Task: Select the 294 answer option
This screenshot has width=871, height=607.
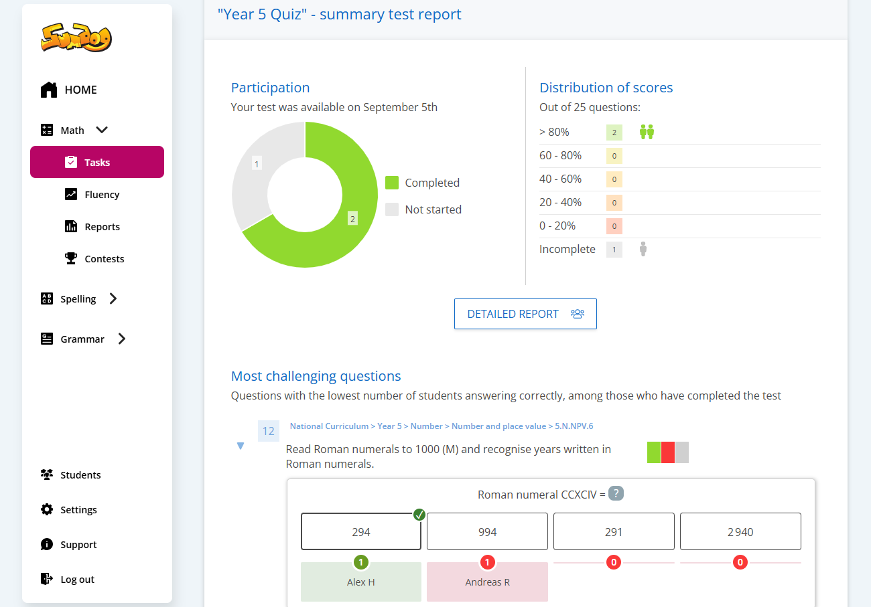Action: point(361,532)
